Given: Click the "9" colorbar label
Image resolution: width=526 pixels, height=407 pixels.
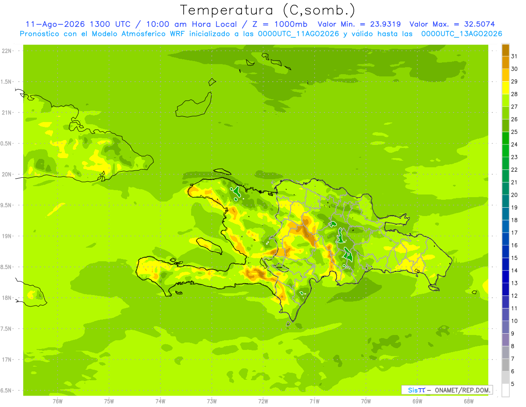Looking at the screenshot, I should (x=513, y=334).
